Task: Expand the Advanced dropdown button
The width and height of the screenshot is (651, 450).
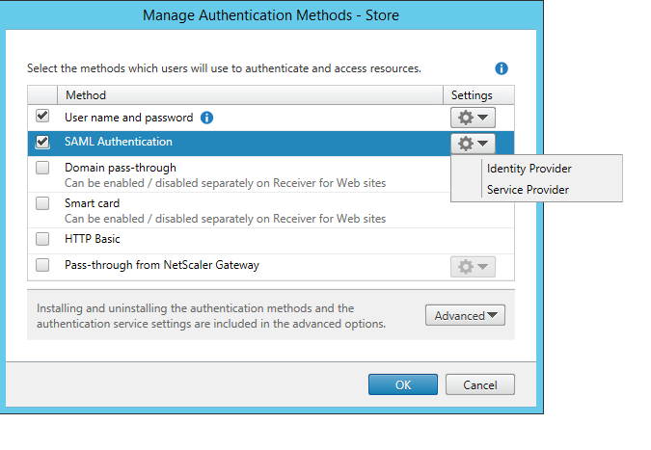Action: [465, 315]
